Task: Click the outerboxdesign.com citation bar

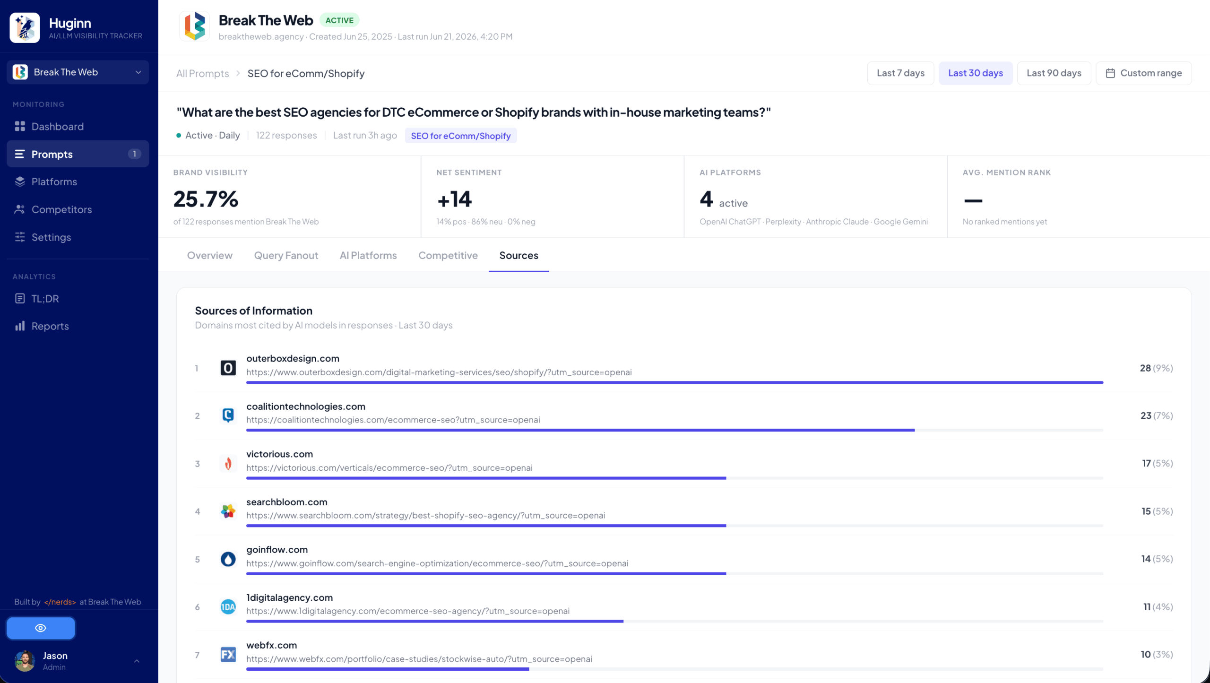Action: pos(674,382)
